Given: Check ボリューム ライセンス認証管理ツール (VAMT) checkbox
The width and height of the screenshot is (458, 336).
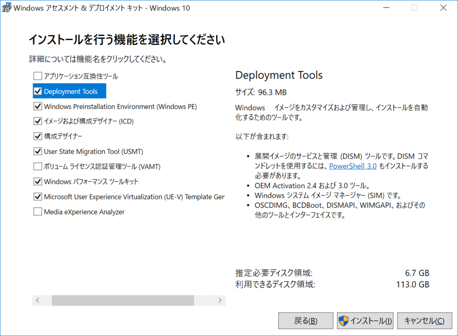Looking at the screenshot, I should [38, 167].
